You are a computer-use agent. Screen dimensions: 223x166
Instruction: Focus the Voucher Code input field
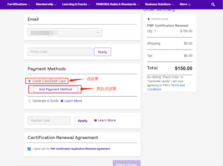tap(49, 121)
